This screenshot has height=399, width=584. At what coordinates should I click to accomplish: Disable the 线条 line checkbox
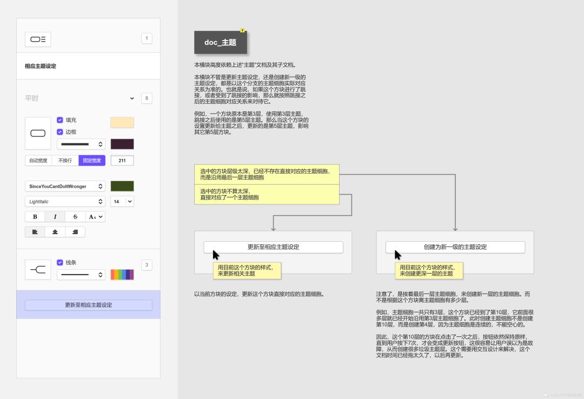(x=59, y=263)
